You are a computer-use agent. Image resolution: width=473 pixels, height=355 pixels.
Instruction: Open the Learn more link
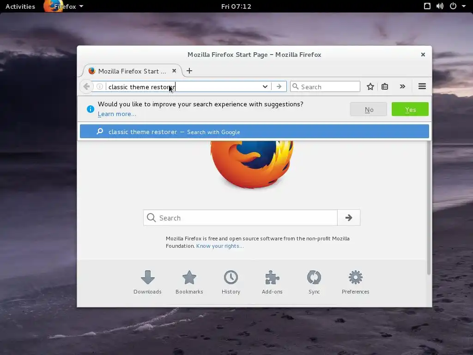[117, 114]
